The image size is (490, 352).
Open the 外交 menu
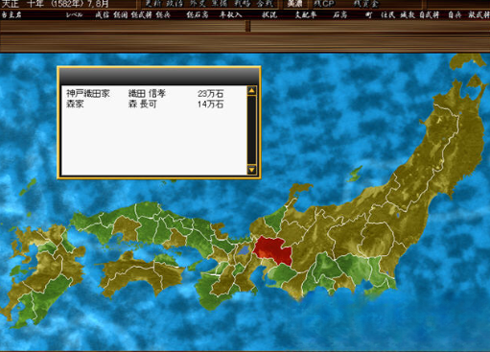(198, 4)
